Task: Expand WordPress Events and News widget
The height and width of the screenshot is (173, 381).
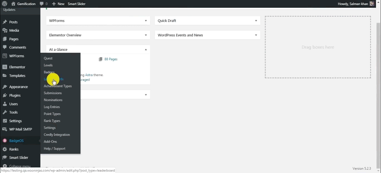Action: pyautogui.click(x=256, y=35)
